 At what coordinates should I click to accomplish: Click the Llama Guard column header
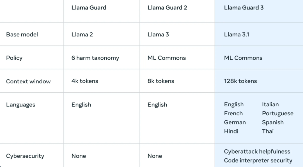89,8
